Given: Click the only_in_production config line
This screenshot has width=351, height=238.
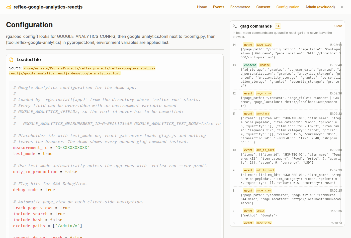Looking at the screenshot, I should (x=45, y=172).
